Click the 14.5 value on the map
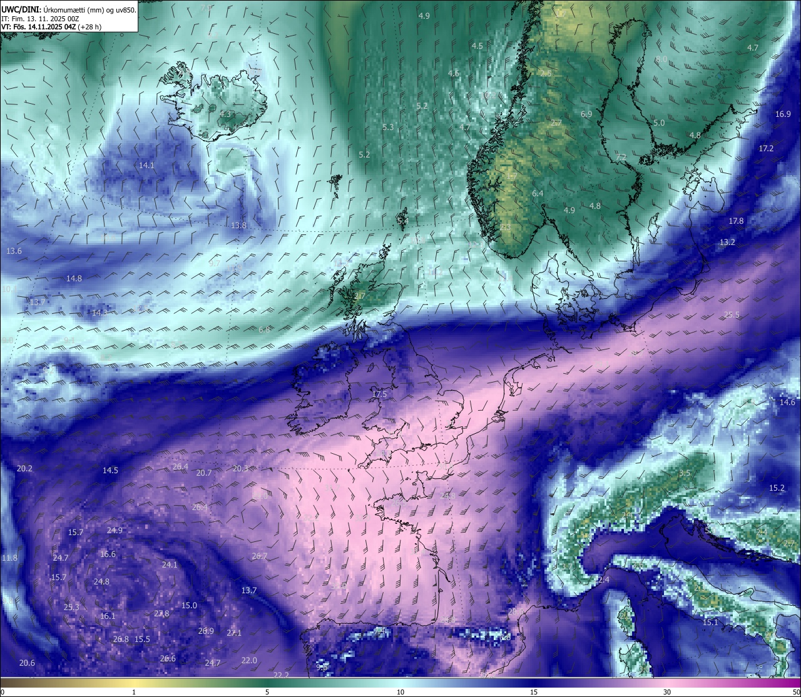 pos(110,470)
